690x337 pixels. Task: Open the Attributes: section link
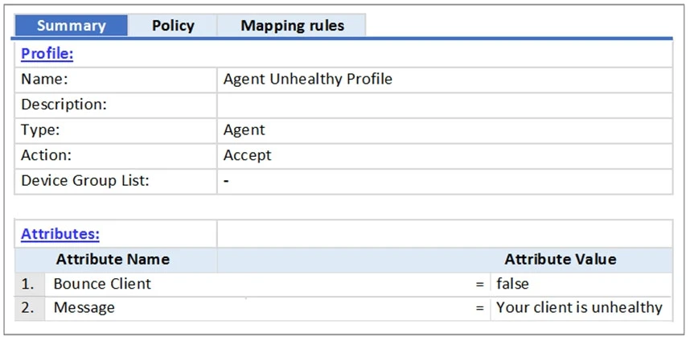pos(60,234)
